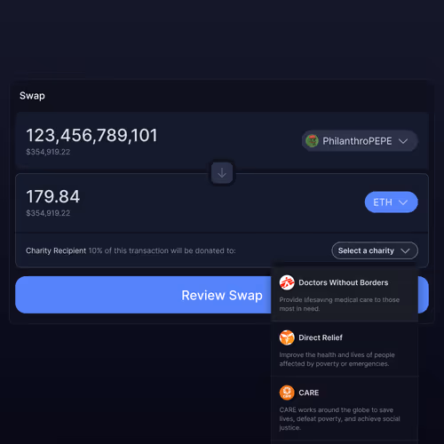Screen dimensions: 444x444
Task: Choose Direct Relief charity option
Action: click(345, 349)
